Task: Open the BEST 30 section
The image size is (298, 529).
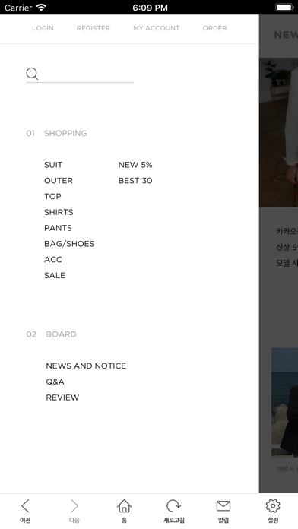Action: pos(135,181)
